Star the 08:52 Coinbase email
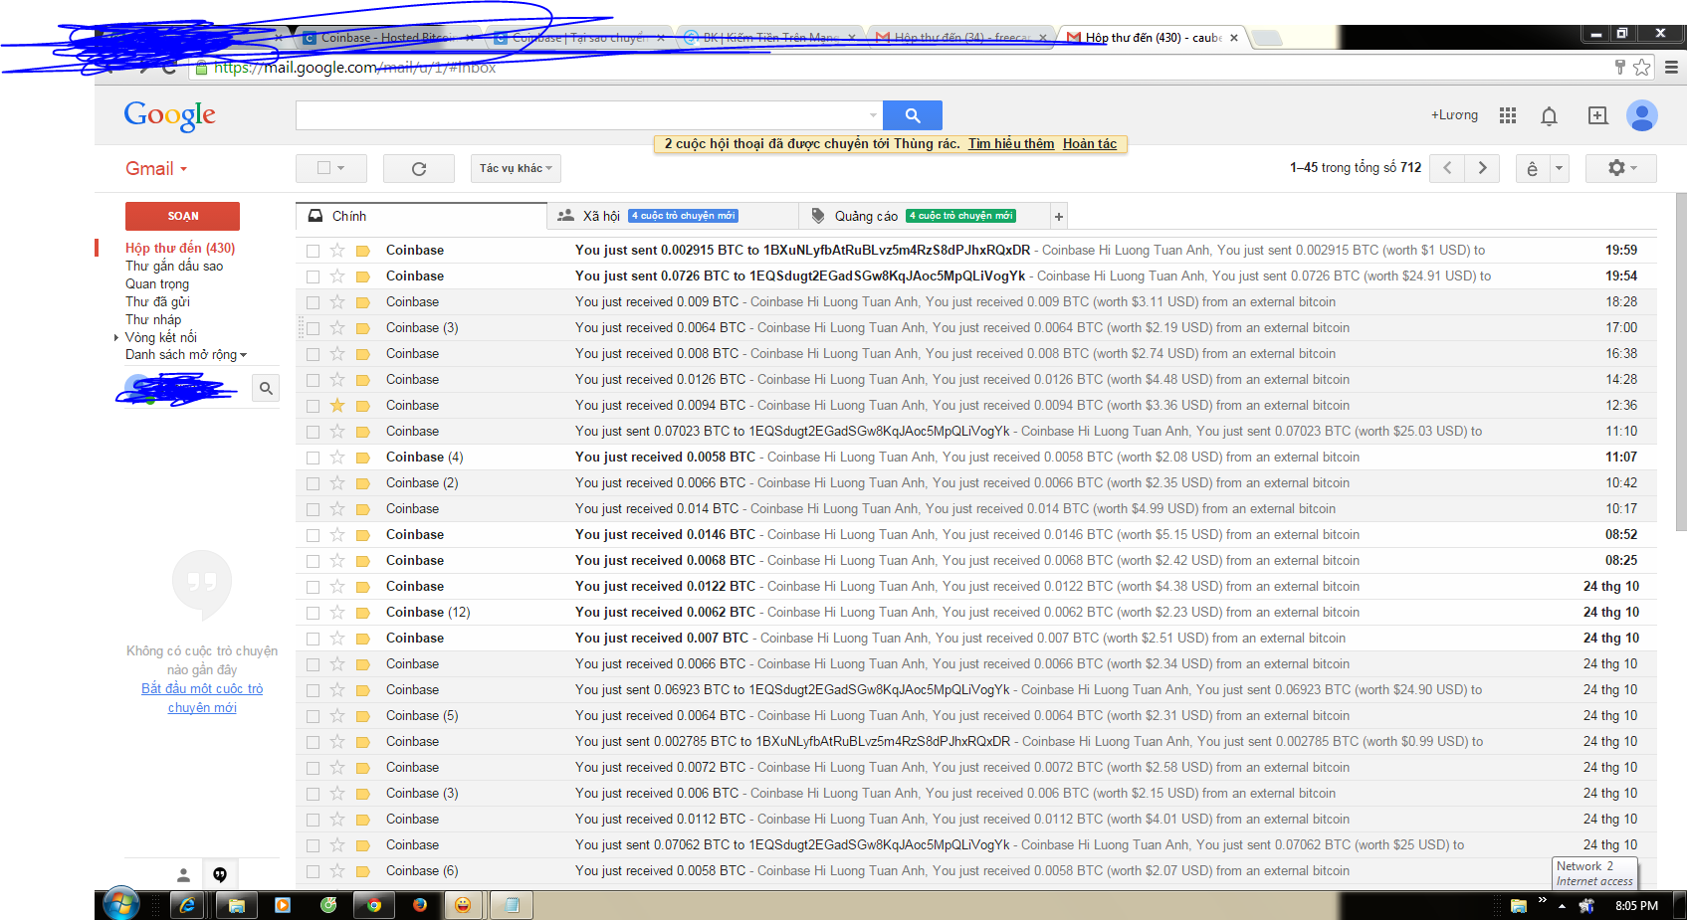 337,534
